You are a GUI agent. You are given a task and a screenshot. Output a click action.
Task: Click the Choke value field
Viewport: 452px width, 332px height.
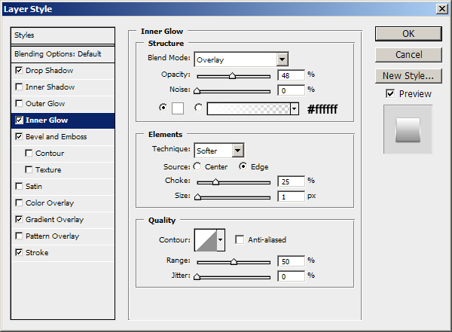coord(291,181)
